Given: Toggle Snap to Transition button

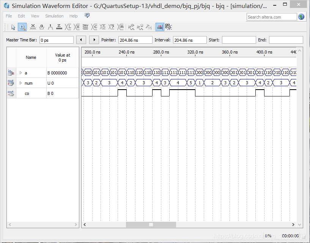Looking at the screenshot, I should [168, 27].
